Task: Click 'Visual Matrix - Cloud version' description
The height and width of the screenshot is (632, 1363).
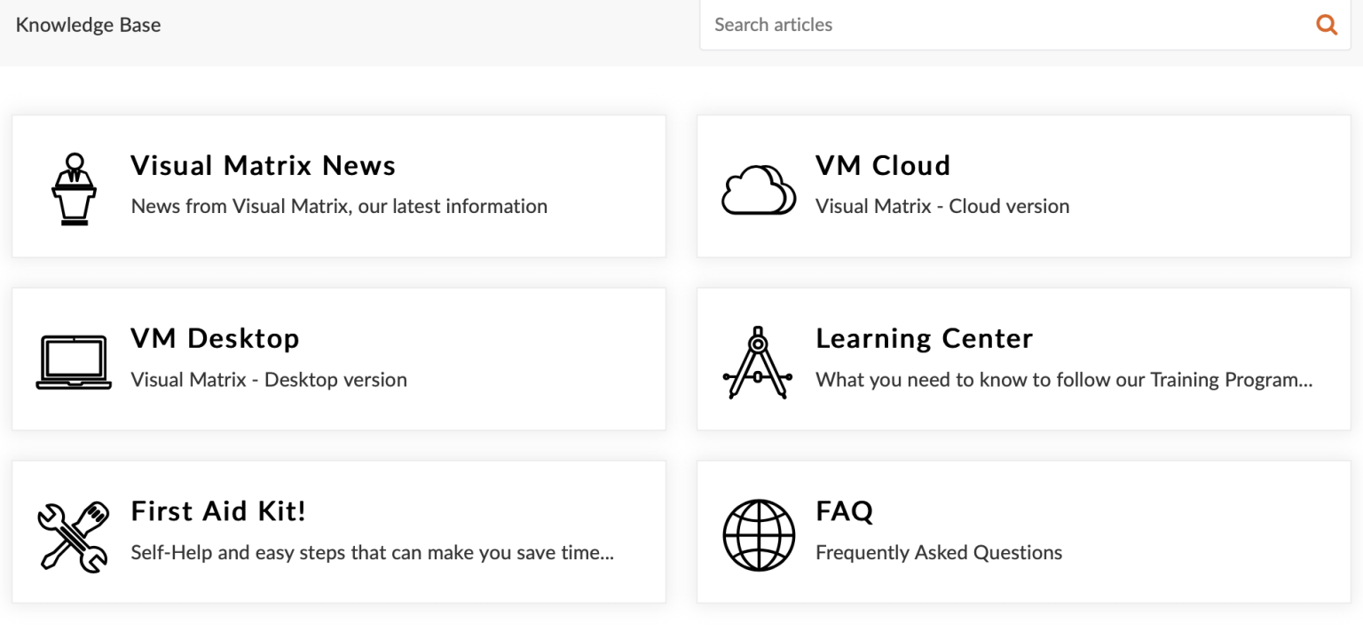Action: coord(942,206)
